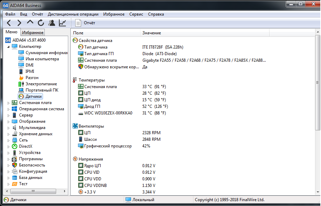Image resolution: width=321 pixels, height=206 pixels.
Task: Click the DirectX Xbox icon
Action: pos(15,146)
